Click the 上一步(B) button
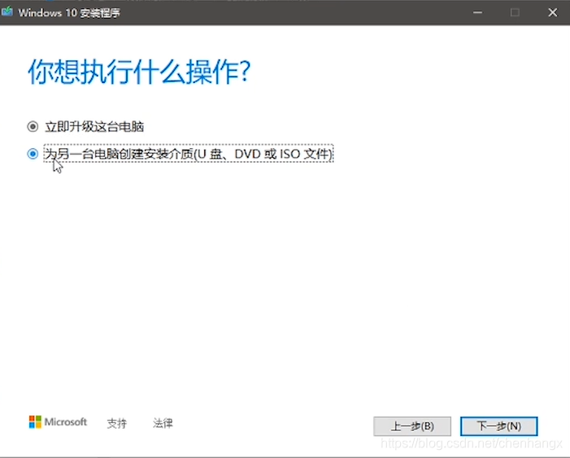The width and height of the screenshot is (570, 458). [412, 426]
